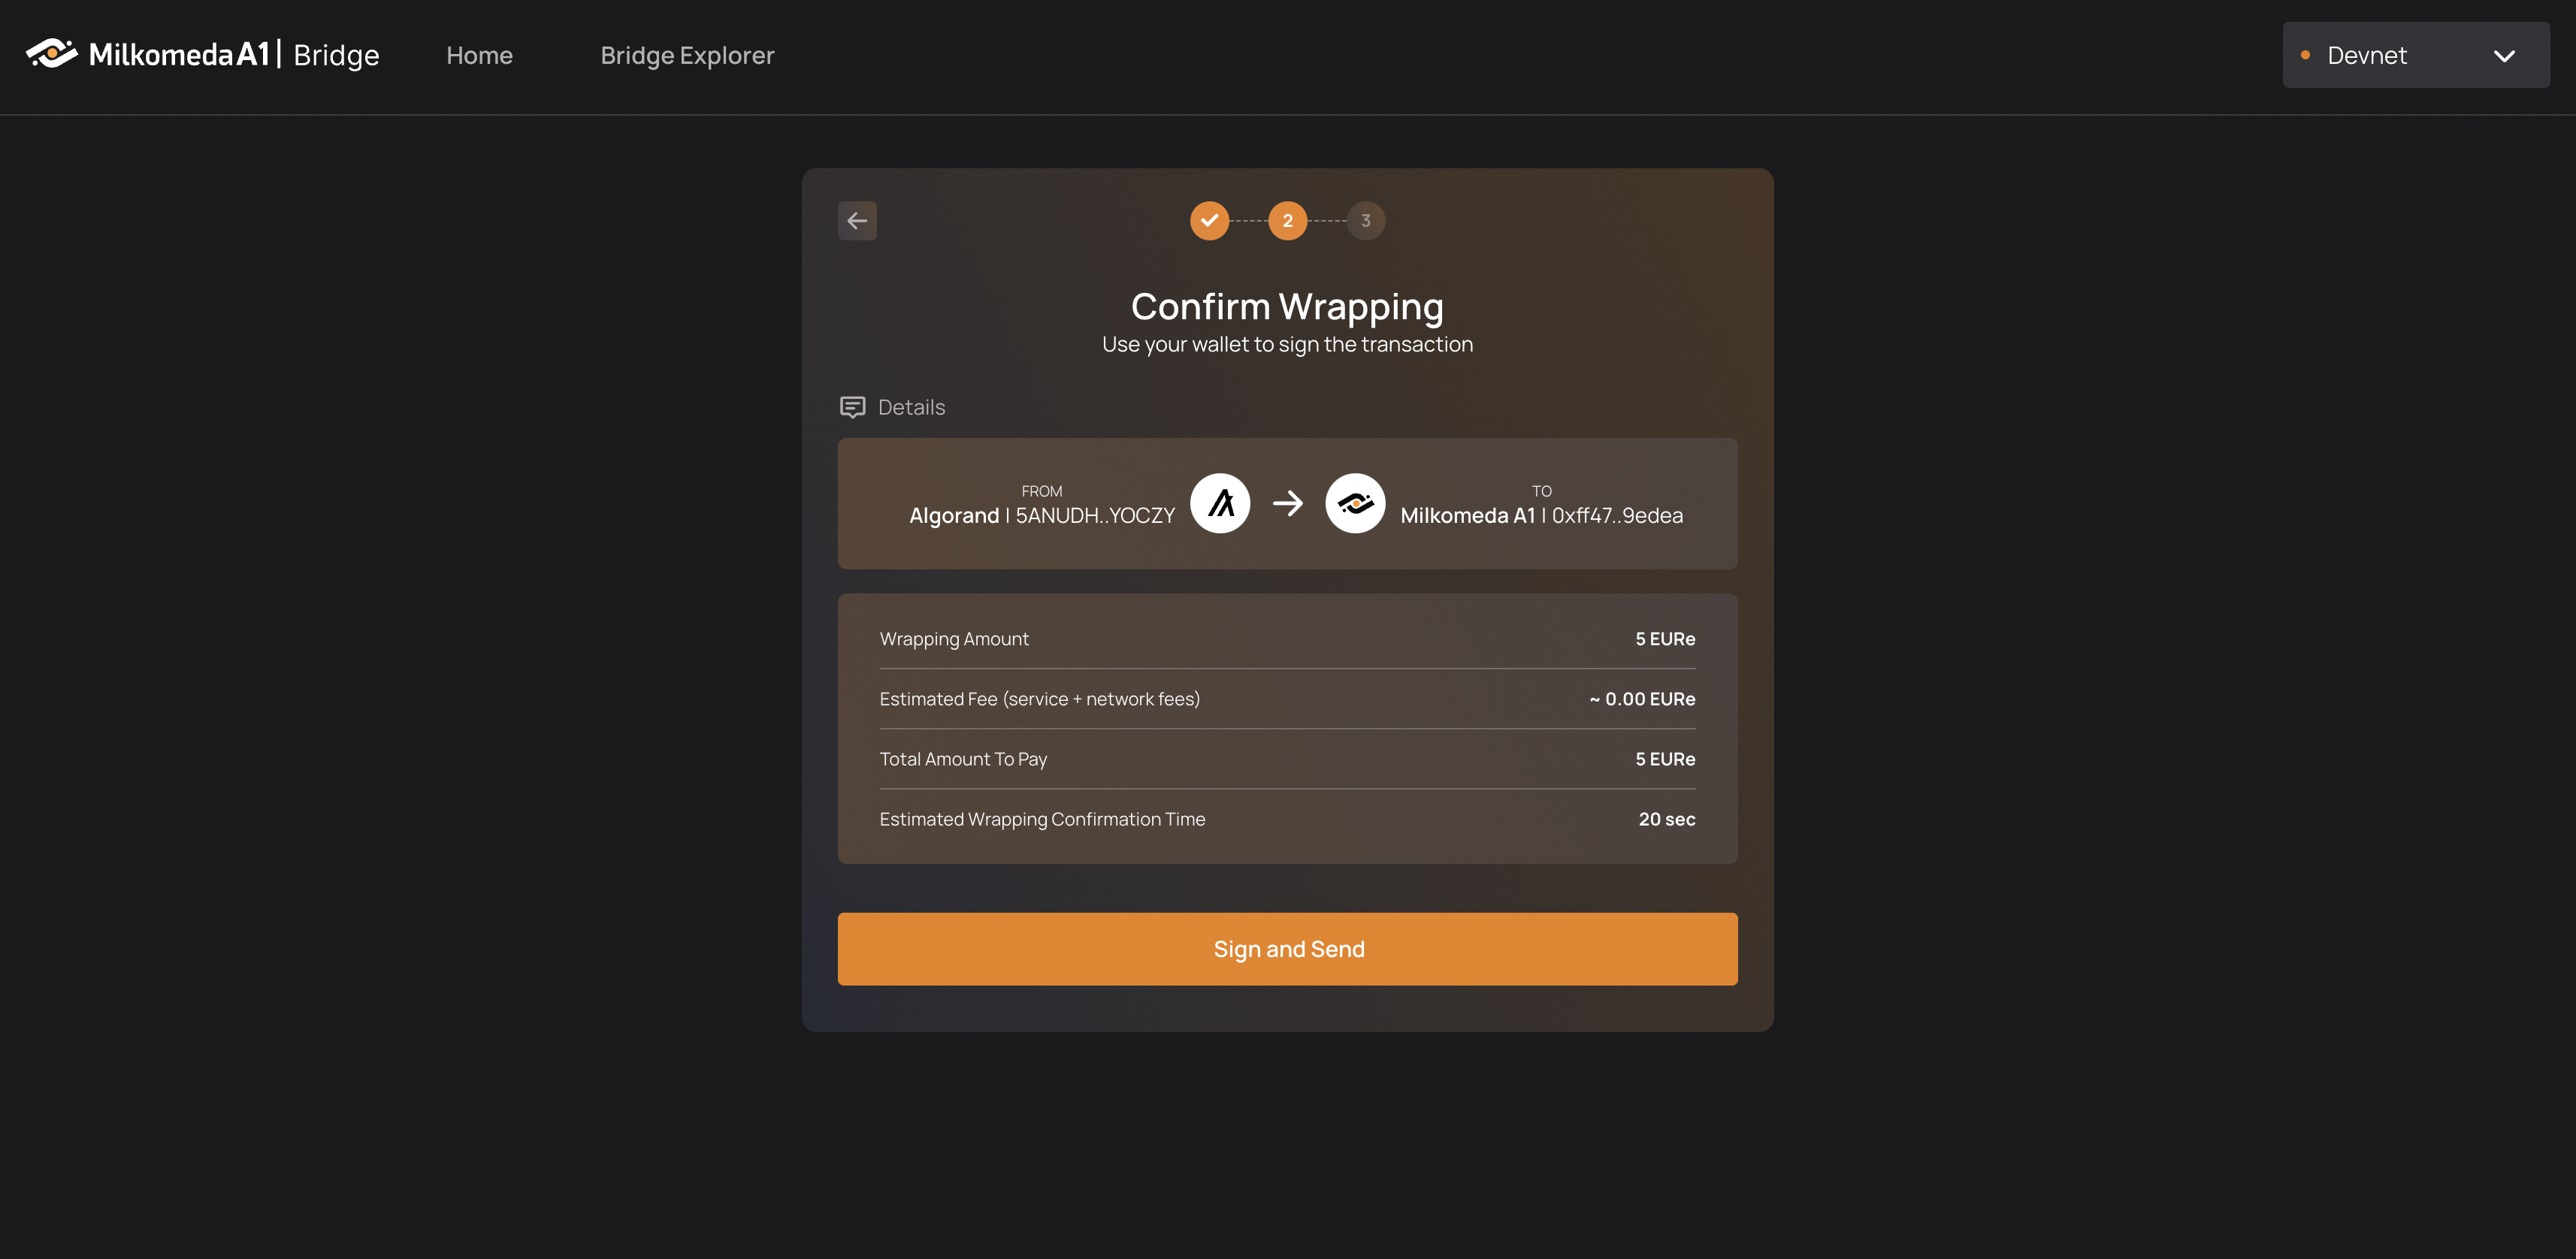Click the arrow between source and destination
2576x1259 pixels.
(1288, 503)
